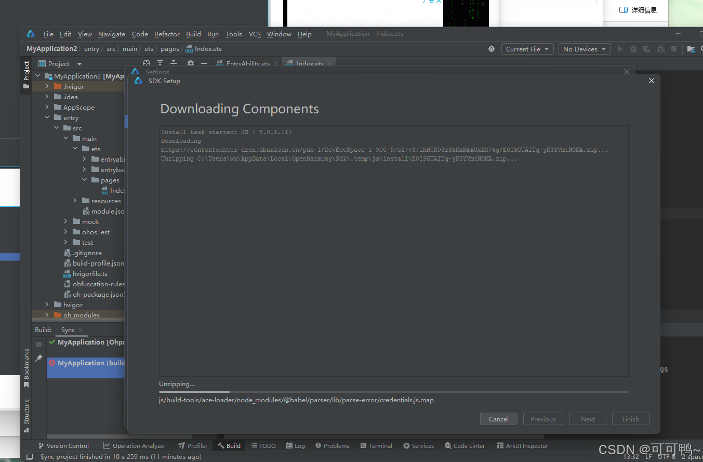Click the disabled Previous button
The height and width of the screenshot is (462, 703).
point(543,419)
